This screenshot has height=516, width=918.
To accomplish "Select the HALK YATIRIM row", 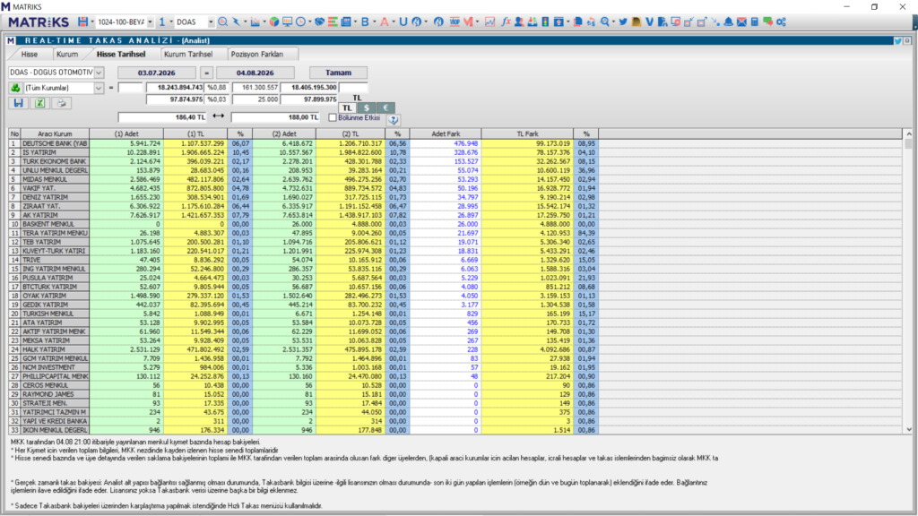I will [303, 349].
